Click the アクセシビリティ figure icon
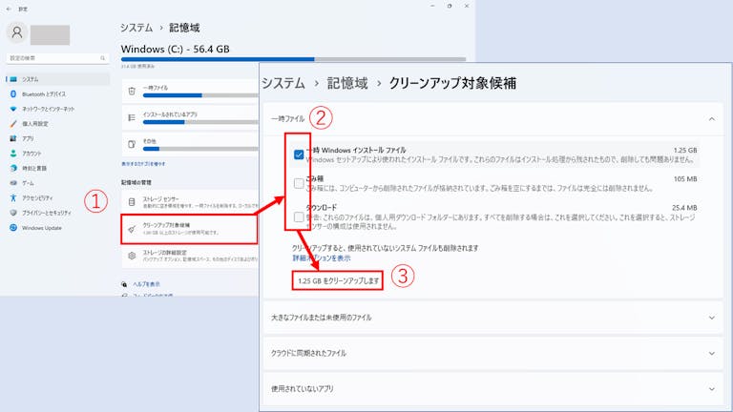 [x=13, y=198]
